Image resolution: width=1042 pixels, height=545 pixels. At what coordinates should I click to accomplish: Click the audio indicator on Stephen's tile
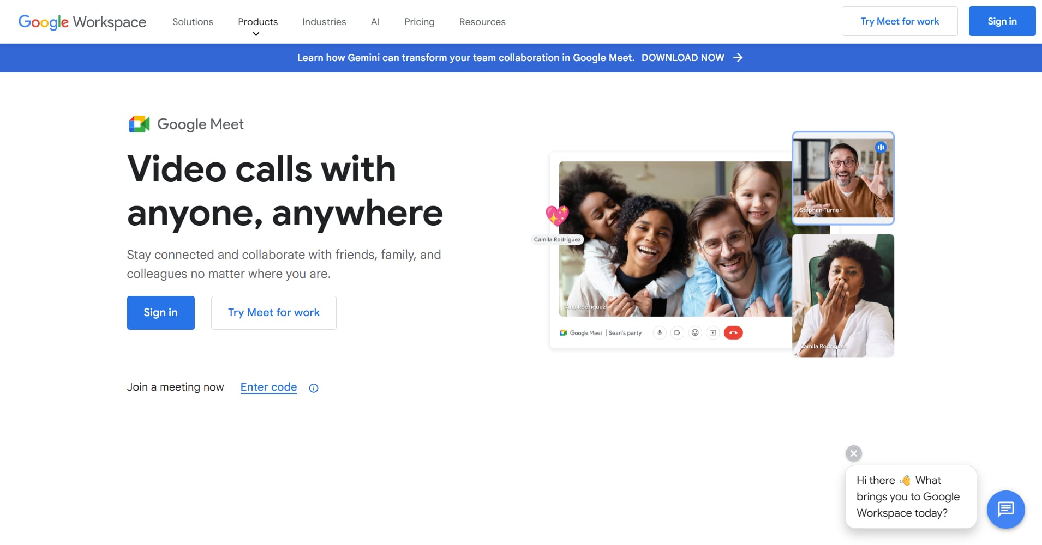pyautogui.click(x=881, y=147)
